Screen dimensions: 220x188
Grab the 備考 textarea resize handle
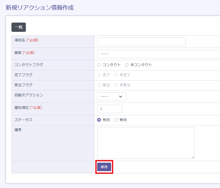click(x=193, y=157)
